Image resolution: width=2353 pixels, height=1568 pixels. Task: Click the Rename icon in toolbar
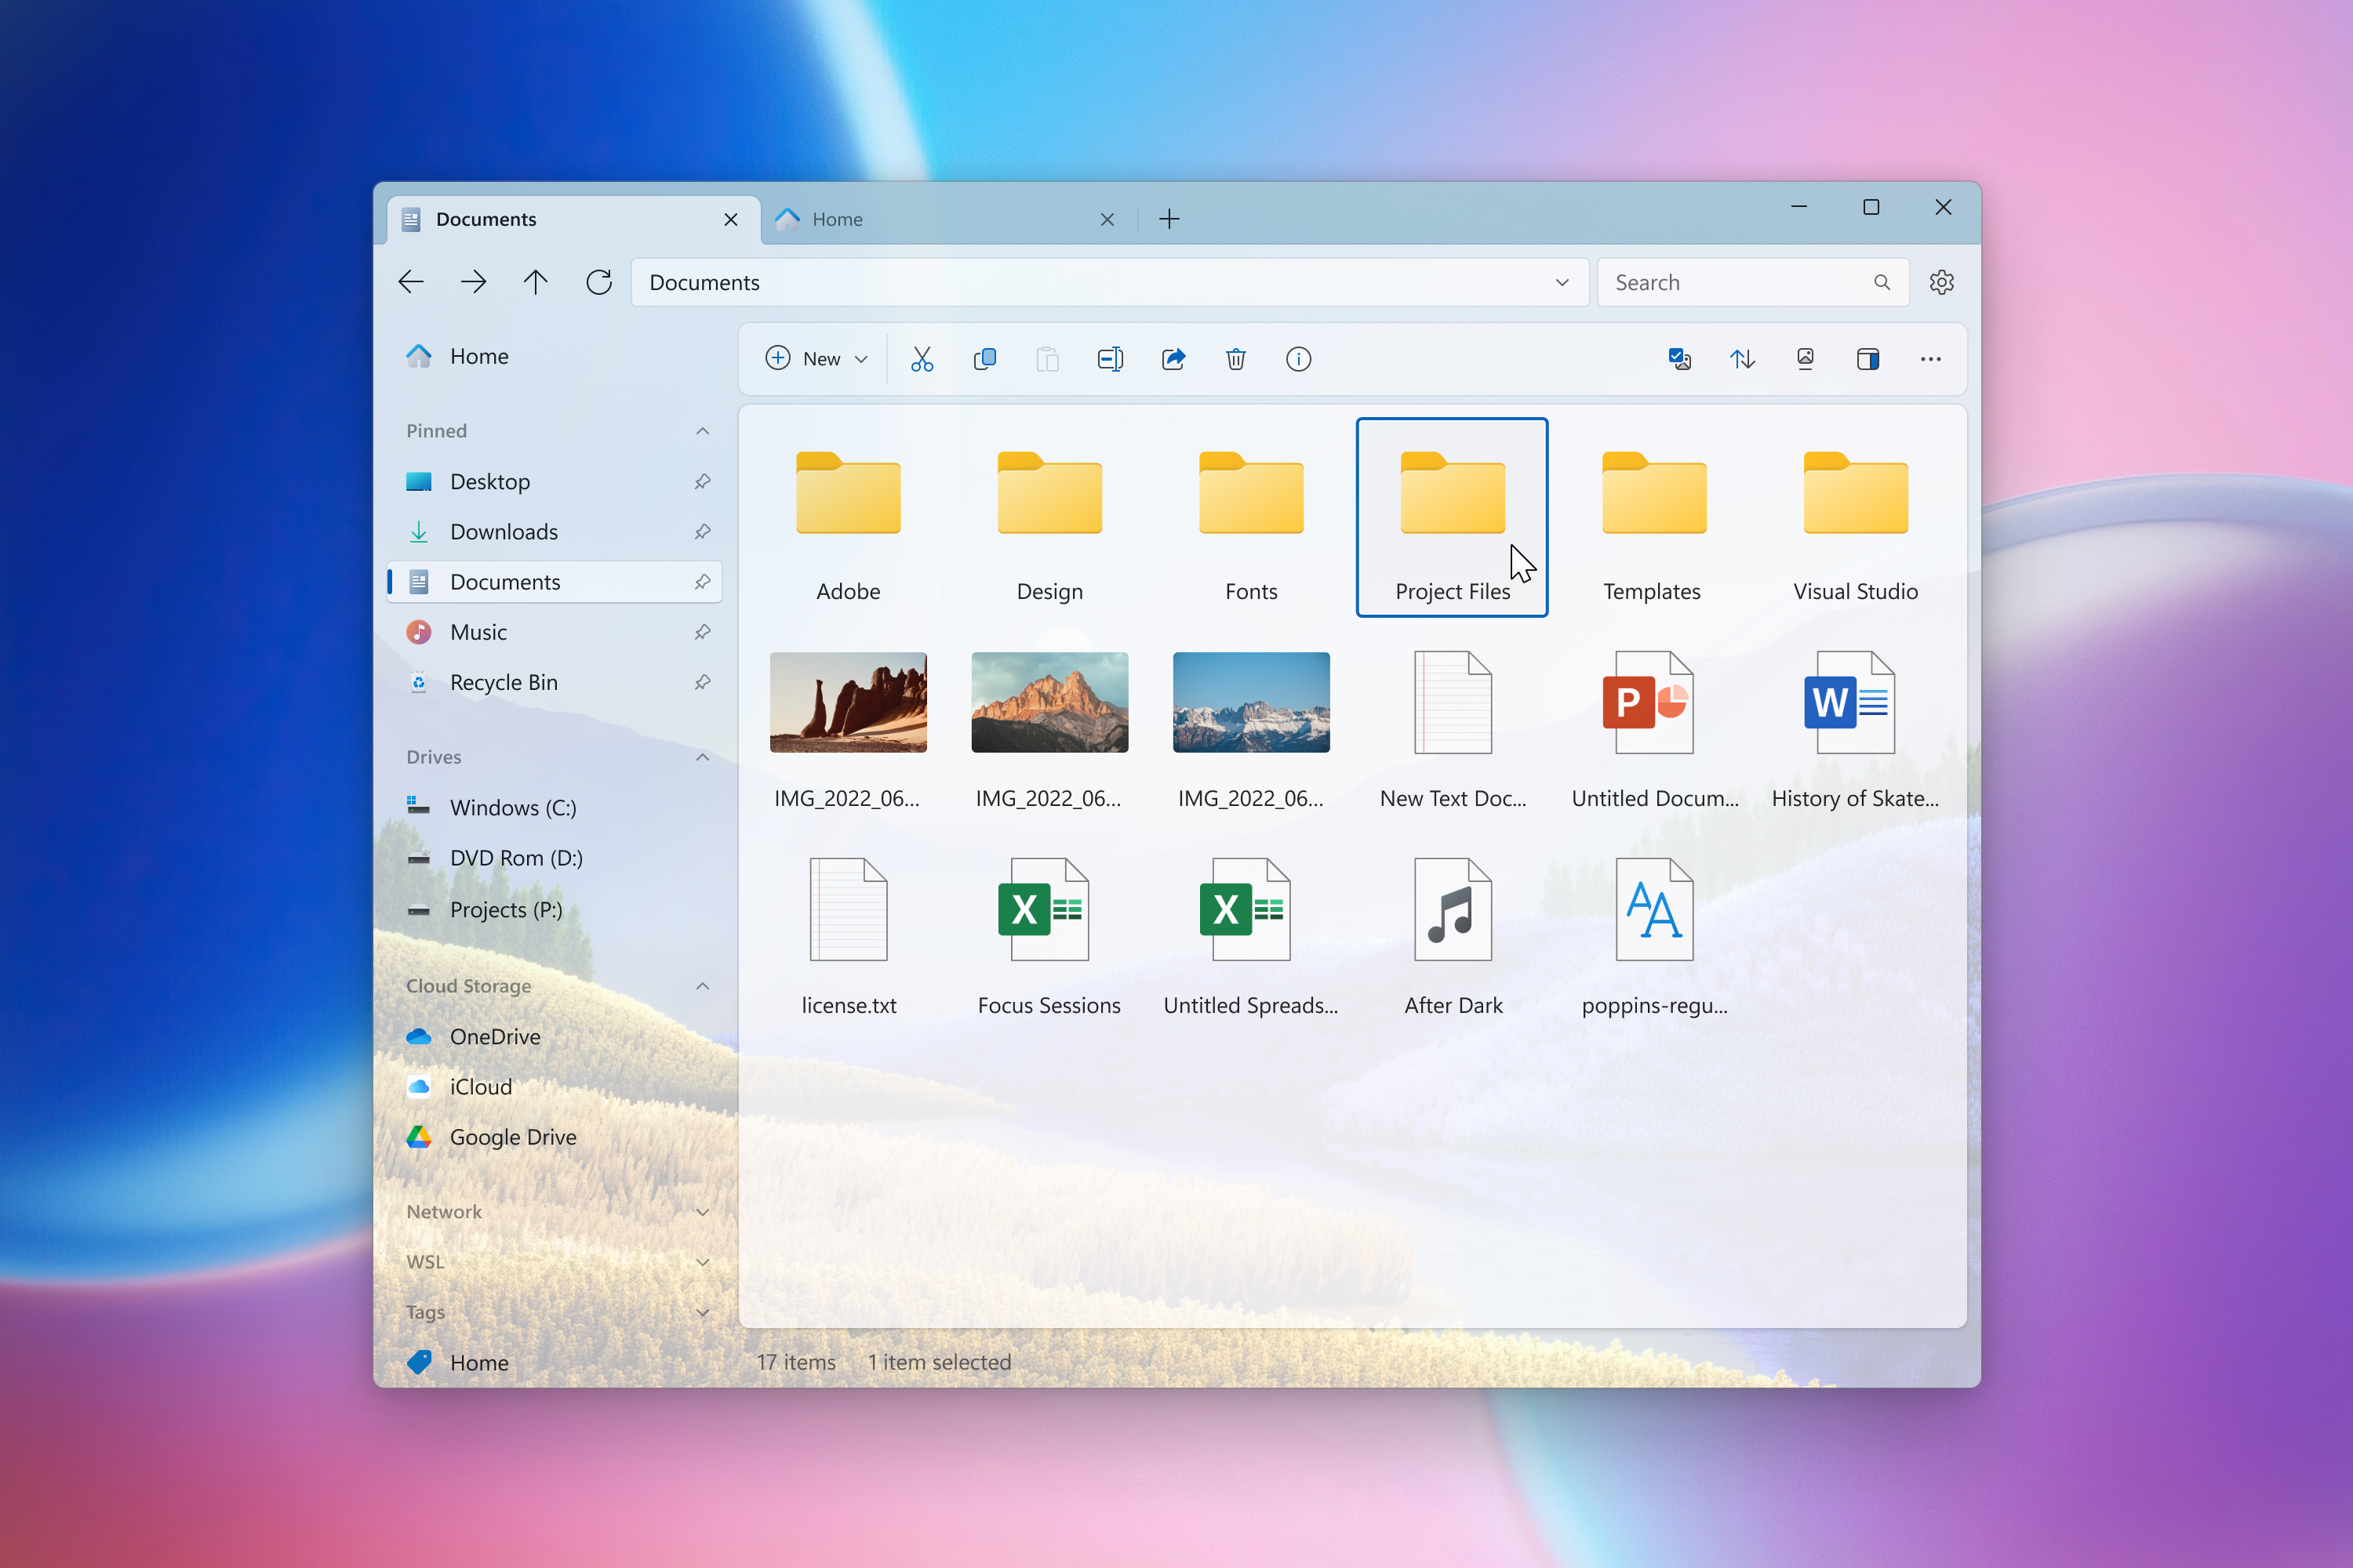pyautogui.click(x=1110, y=359)
